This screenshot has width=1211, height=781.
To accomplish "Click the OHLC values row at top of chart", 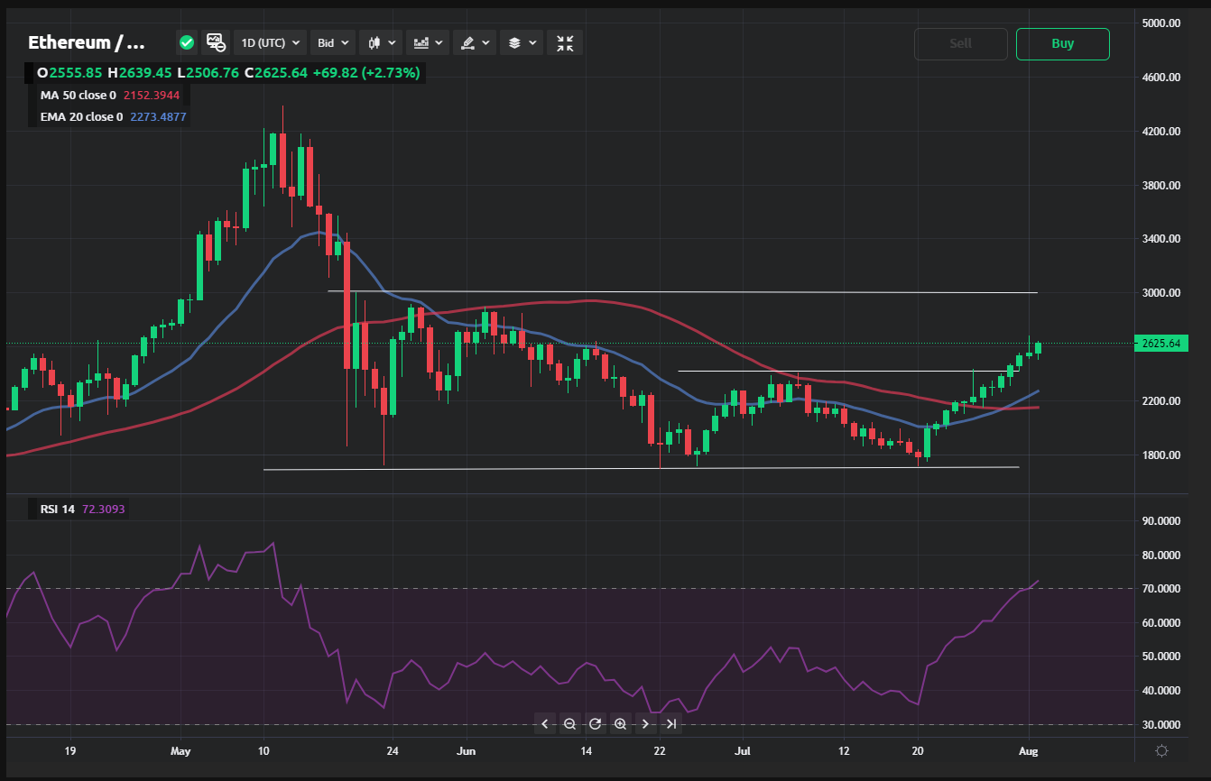I will point(228,72).
